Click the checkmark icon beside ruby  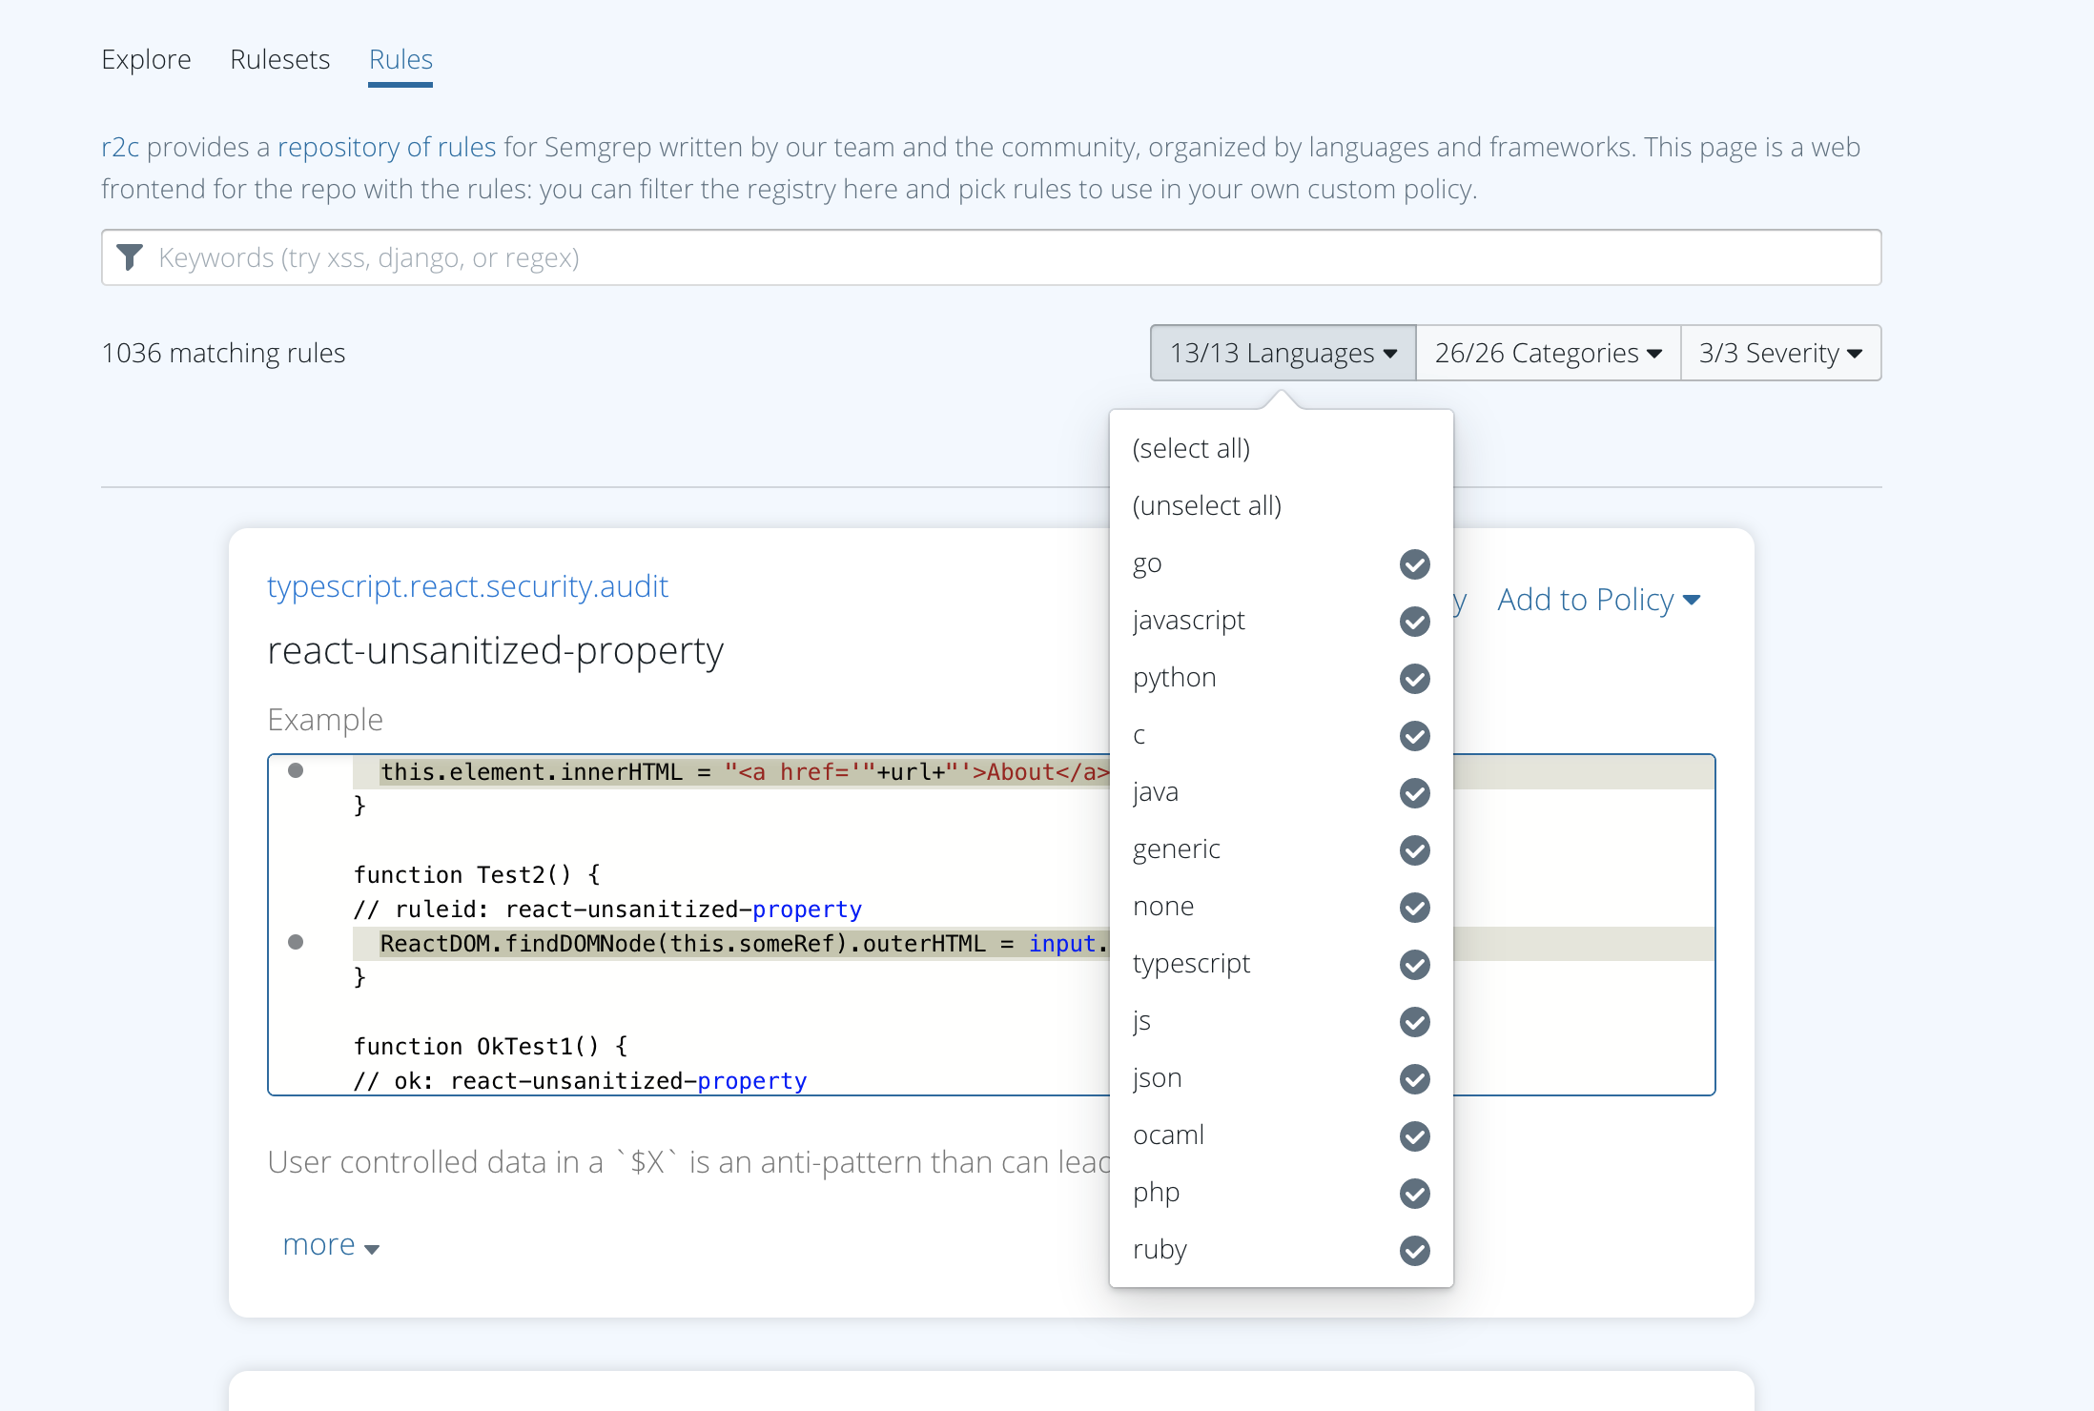[x=1414, y=1251]
